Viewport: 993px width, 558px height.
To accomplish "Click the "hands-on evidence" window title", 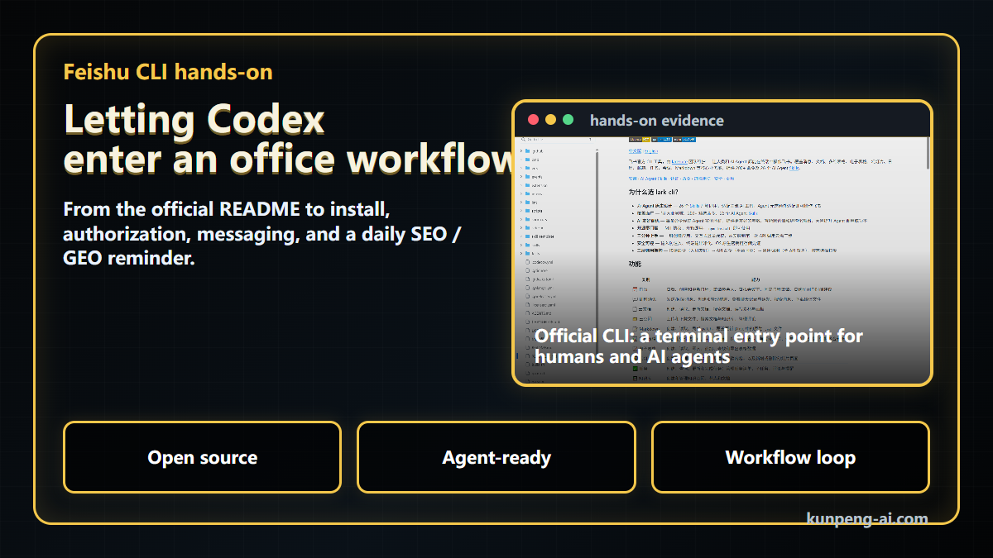I will pyautogui.click(x=656, y=121).
